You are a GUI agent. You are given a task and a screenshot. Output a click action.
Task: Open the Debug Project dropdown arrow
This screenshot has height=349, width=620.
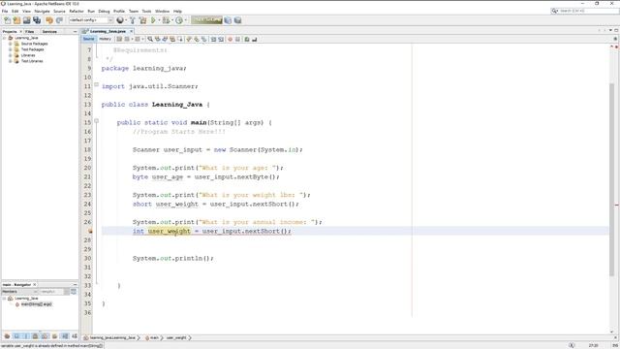[172, 20]
